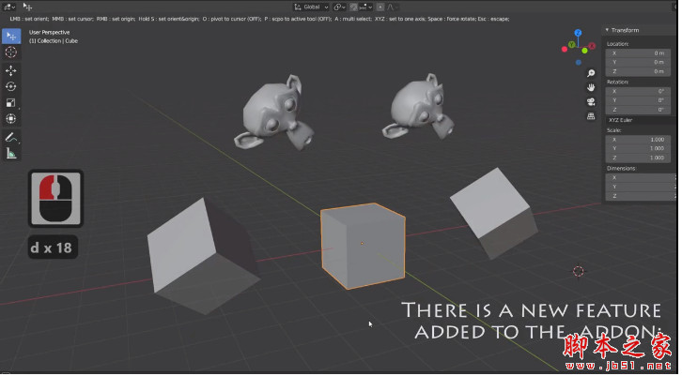Image resolution: width=682 pixels, height=376 pixels.
Task: Click the Location X field
Action: [639, 53]
